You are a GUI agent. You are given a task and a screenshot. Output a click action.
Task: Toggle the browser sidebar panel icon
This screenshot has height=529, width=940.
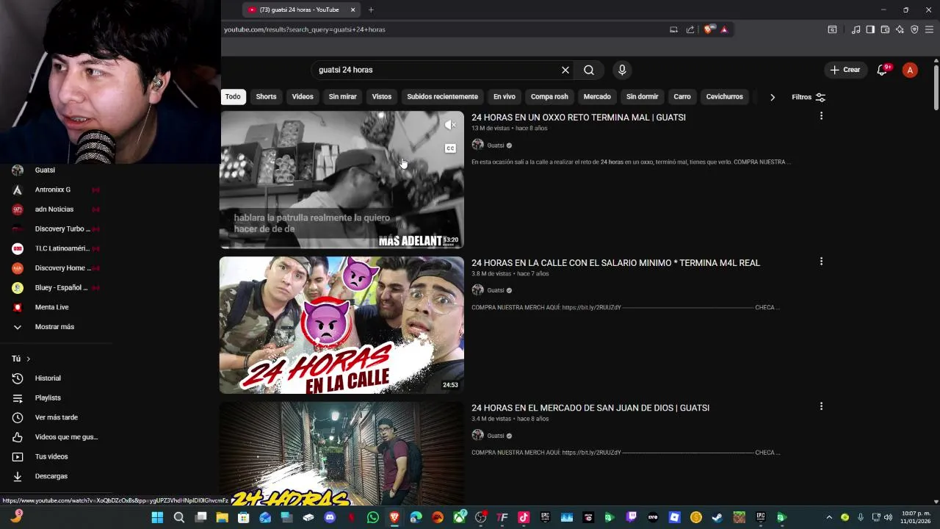point(870,29)
